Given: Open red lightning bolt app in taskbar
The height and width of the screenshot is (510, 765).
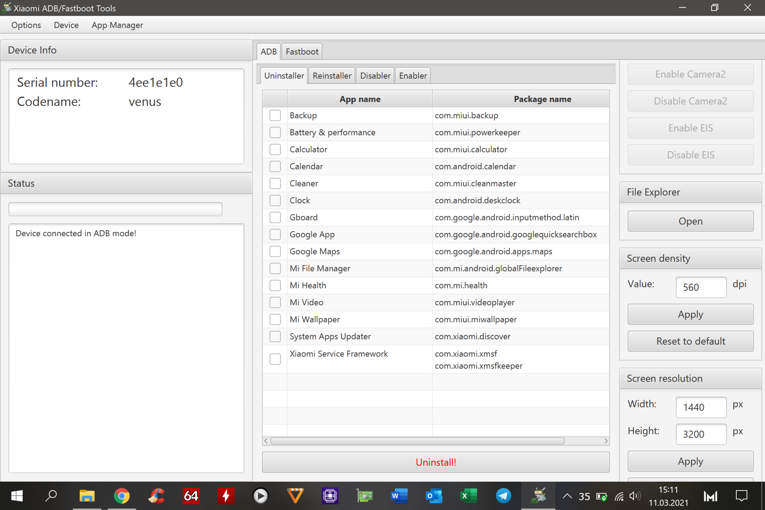Looking at the screenshot, I should pyautogui.click(x=226, y=496).
